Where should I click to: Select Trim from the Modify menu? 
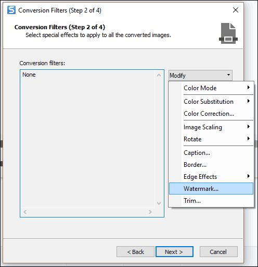pos(211,201)
